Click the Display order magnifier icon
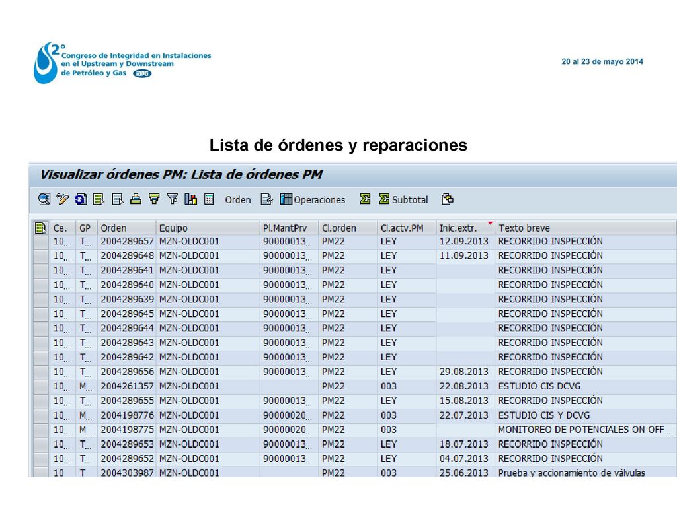Viewport: 677px width, 507px height. point(44,199)
